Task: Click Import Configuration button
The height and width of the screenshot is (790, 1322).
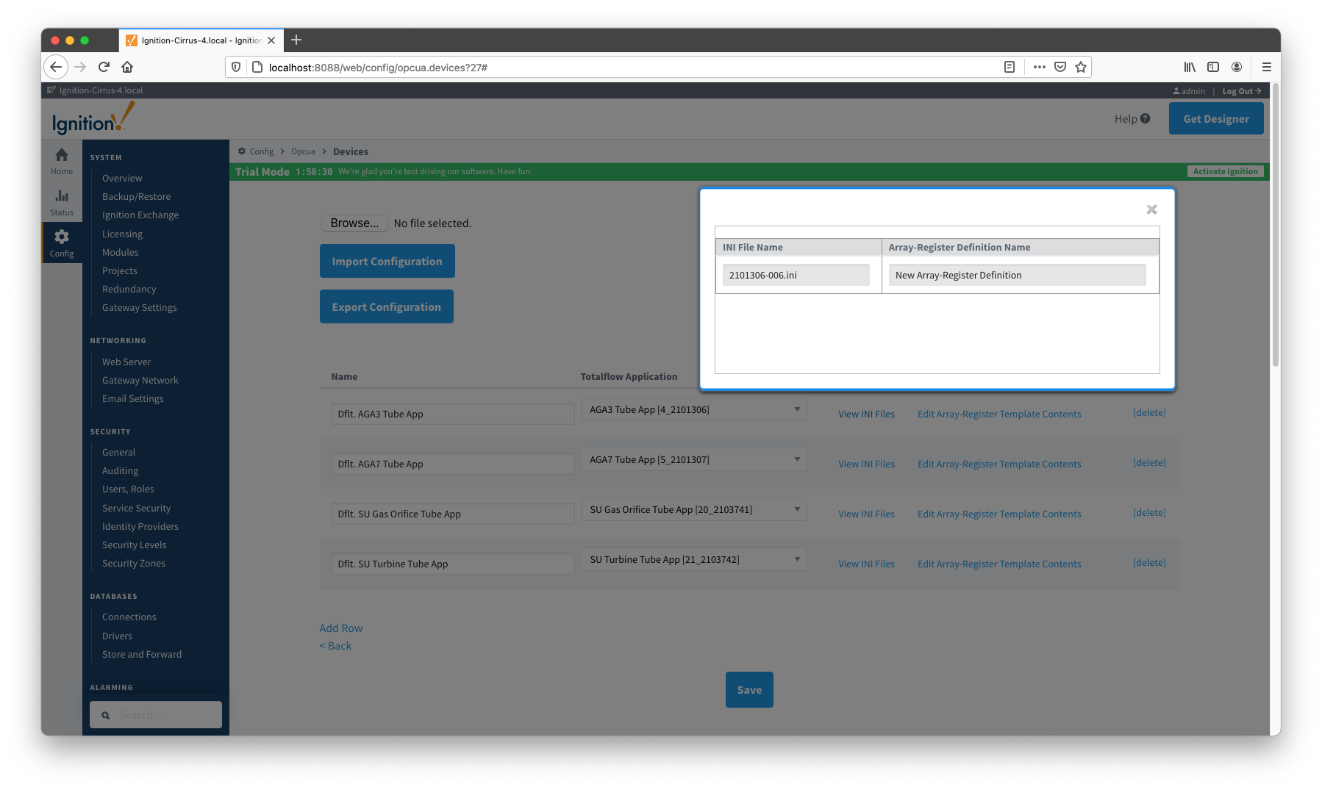Action: (387, 261)
